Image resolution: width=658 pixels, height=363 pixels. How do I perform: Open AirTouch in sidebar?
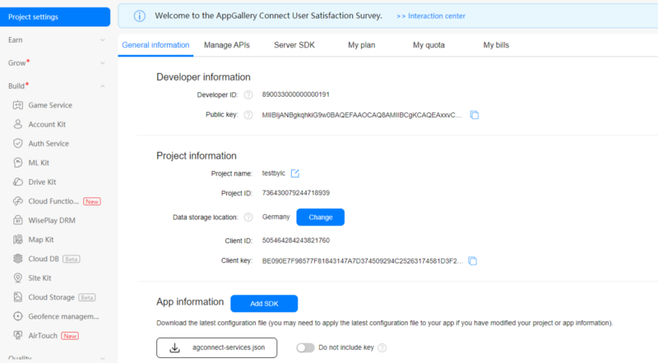43,336
